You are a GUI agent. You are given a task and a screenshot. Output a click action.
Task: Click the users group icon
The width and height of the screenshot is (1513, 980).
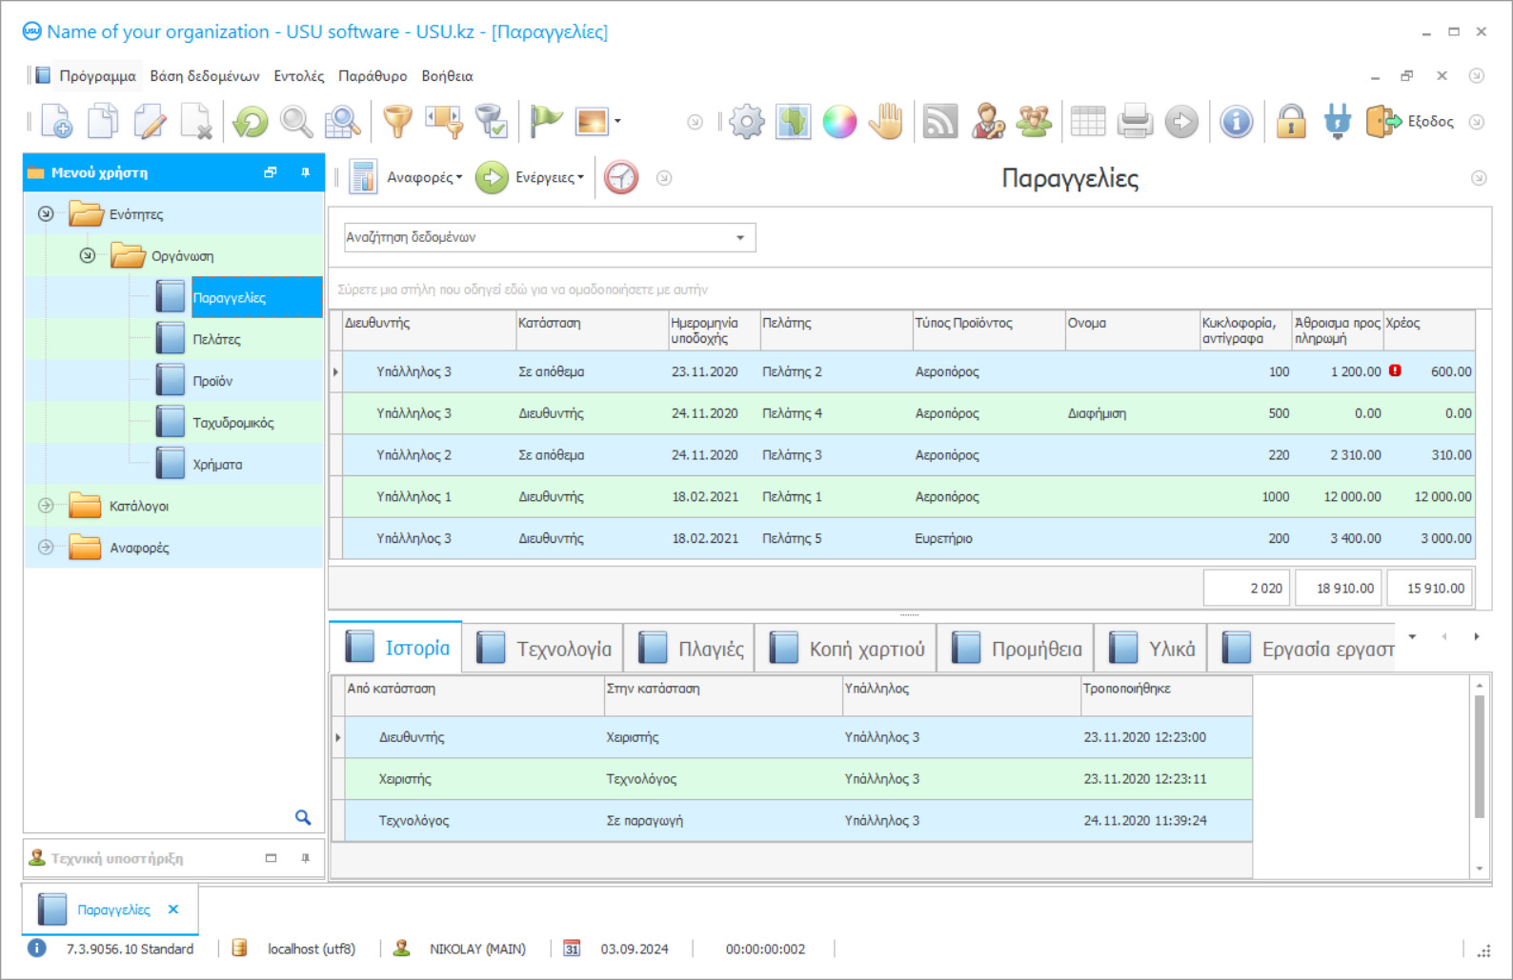pos(1034,122)
